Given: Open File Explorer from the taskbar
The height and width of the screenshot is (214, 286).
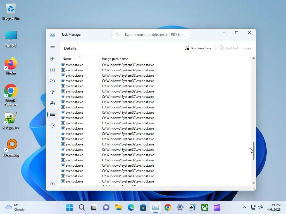Looking at the screenshot, I should pyautogui.click(x=118, y=207).
